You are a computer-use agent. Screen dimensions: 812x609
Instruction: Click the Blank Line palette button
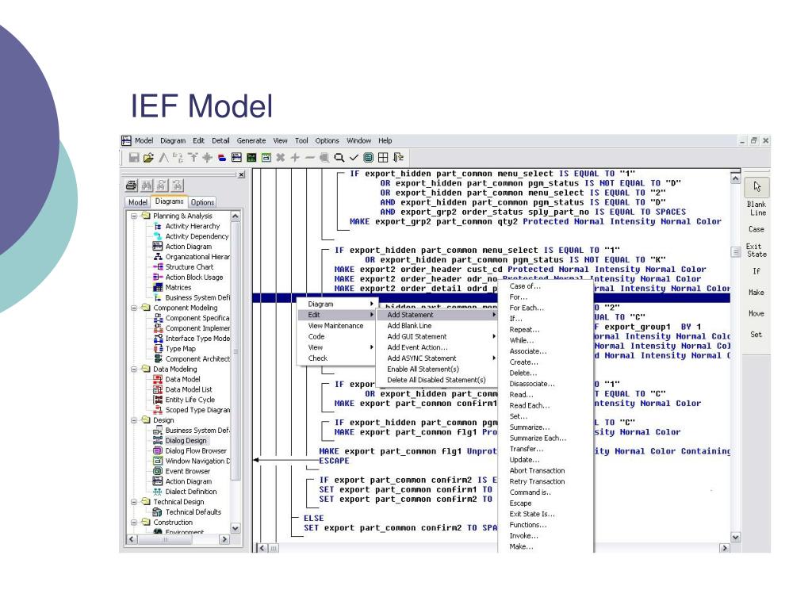click(x=756, y=209)
